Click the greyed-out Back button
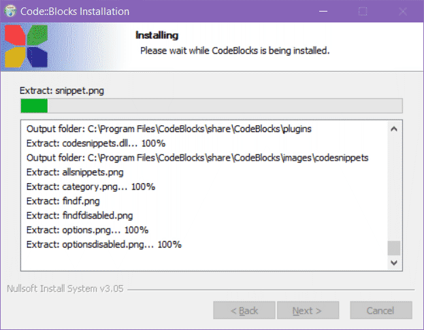The height and width of the screenshot is (330, 424). (x=244, y=310)
